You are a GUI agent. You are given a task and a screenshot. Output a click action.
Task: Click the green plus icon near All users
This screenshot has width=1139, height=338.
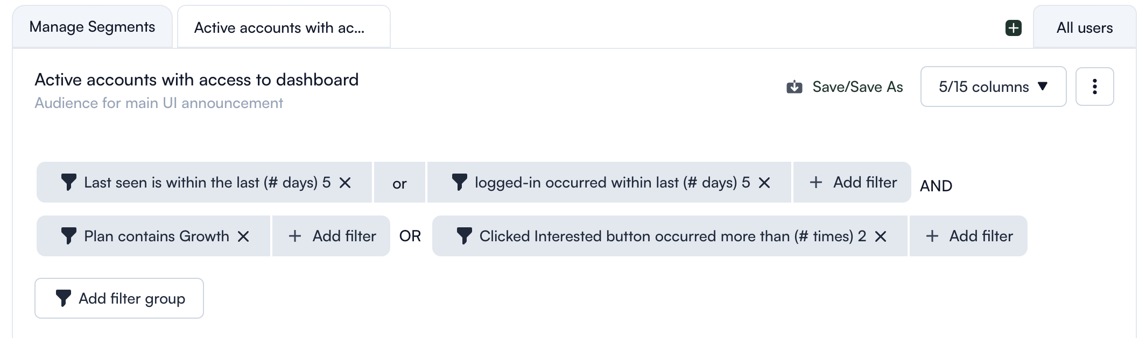[x=1013, y=28]
